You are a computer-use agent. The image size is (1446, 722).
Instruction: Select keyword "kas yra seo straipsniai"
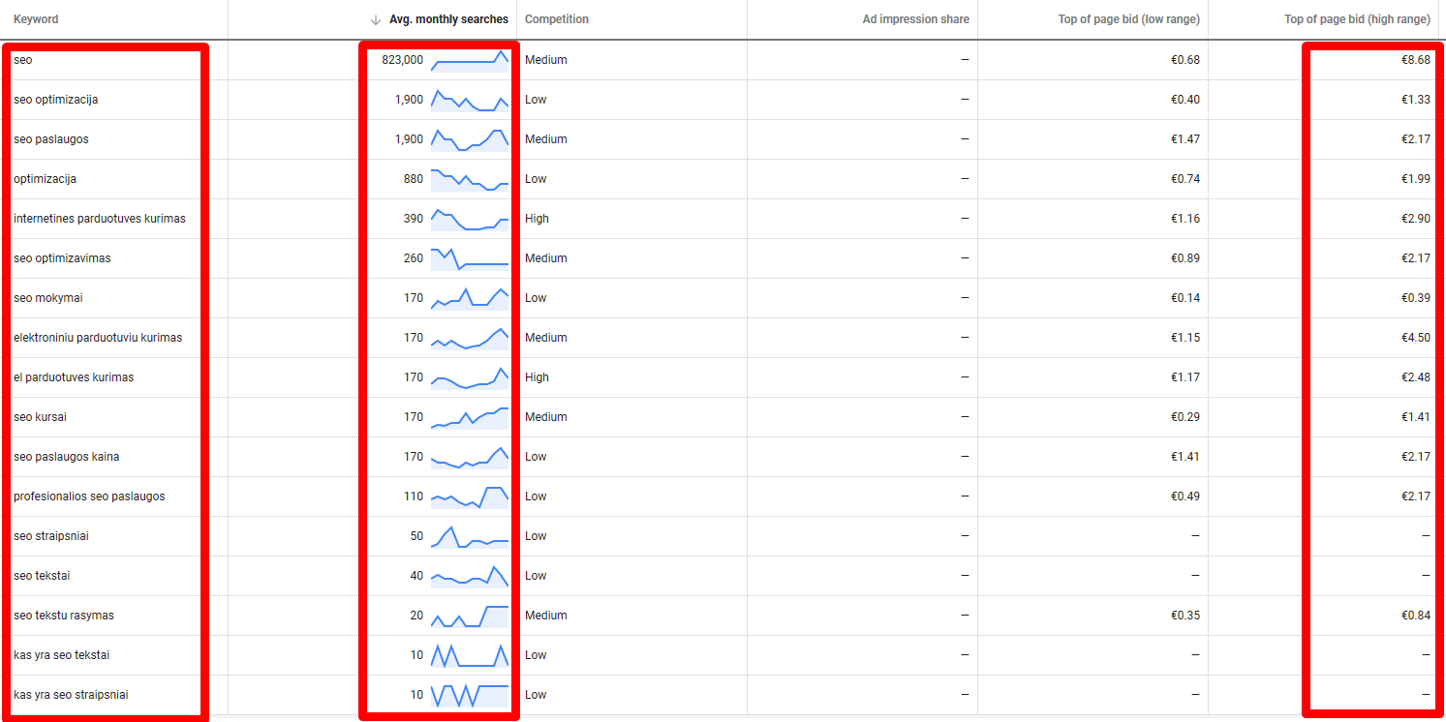click(71, 695)
